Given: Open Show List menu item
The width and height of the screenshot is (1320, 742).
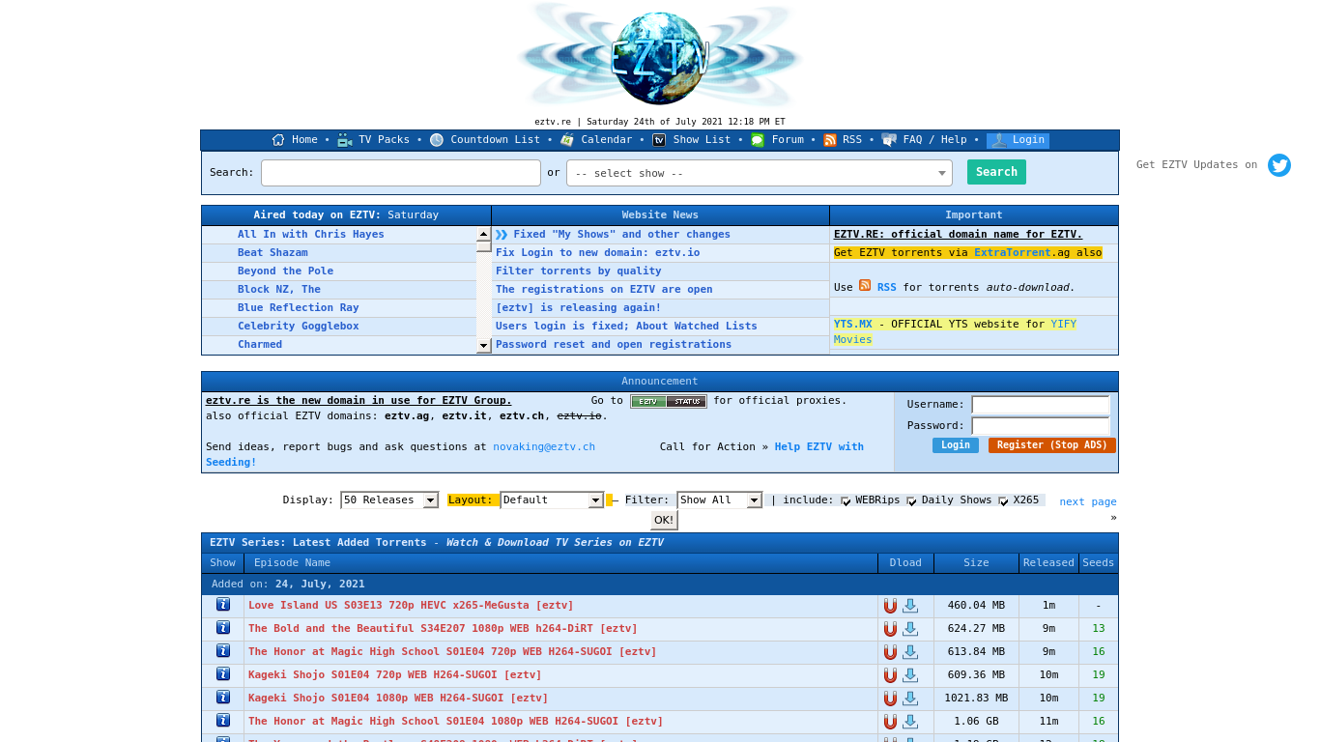Looking at the screenshot, I should point(702,140).
